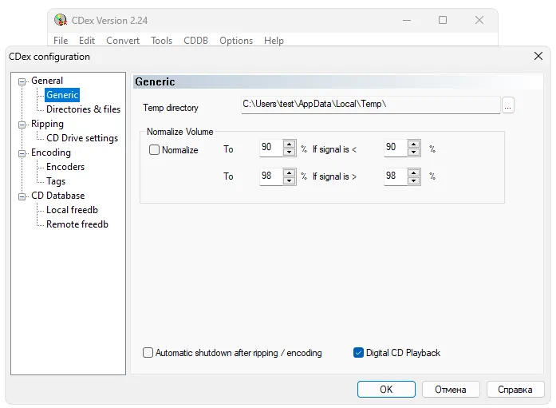The height and width of the screenshot is (408, 556).
Task: Click the 'To' 90 value field
Action: click(x=271, y=148)
